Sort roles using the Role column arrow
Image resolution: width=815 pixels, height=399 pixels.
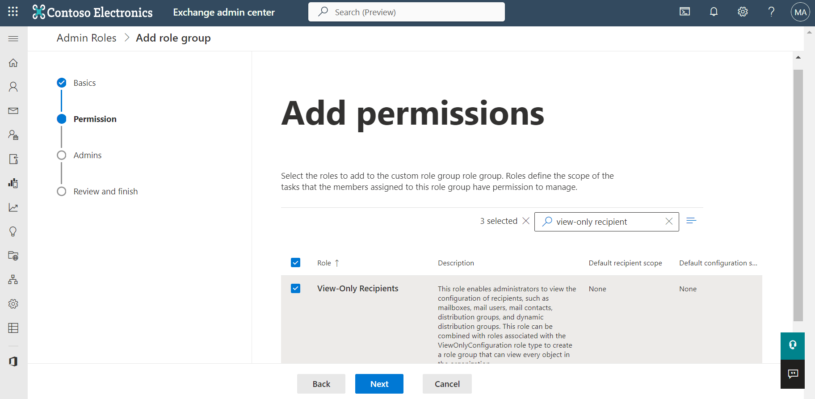[x=337, y=263]
